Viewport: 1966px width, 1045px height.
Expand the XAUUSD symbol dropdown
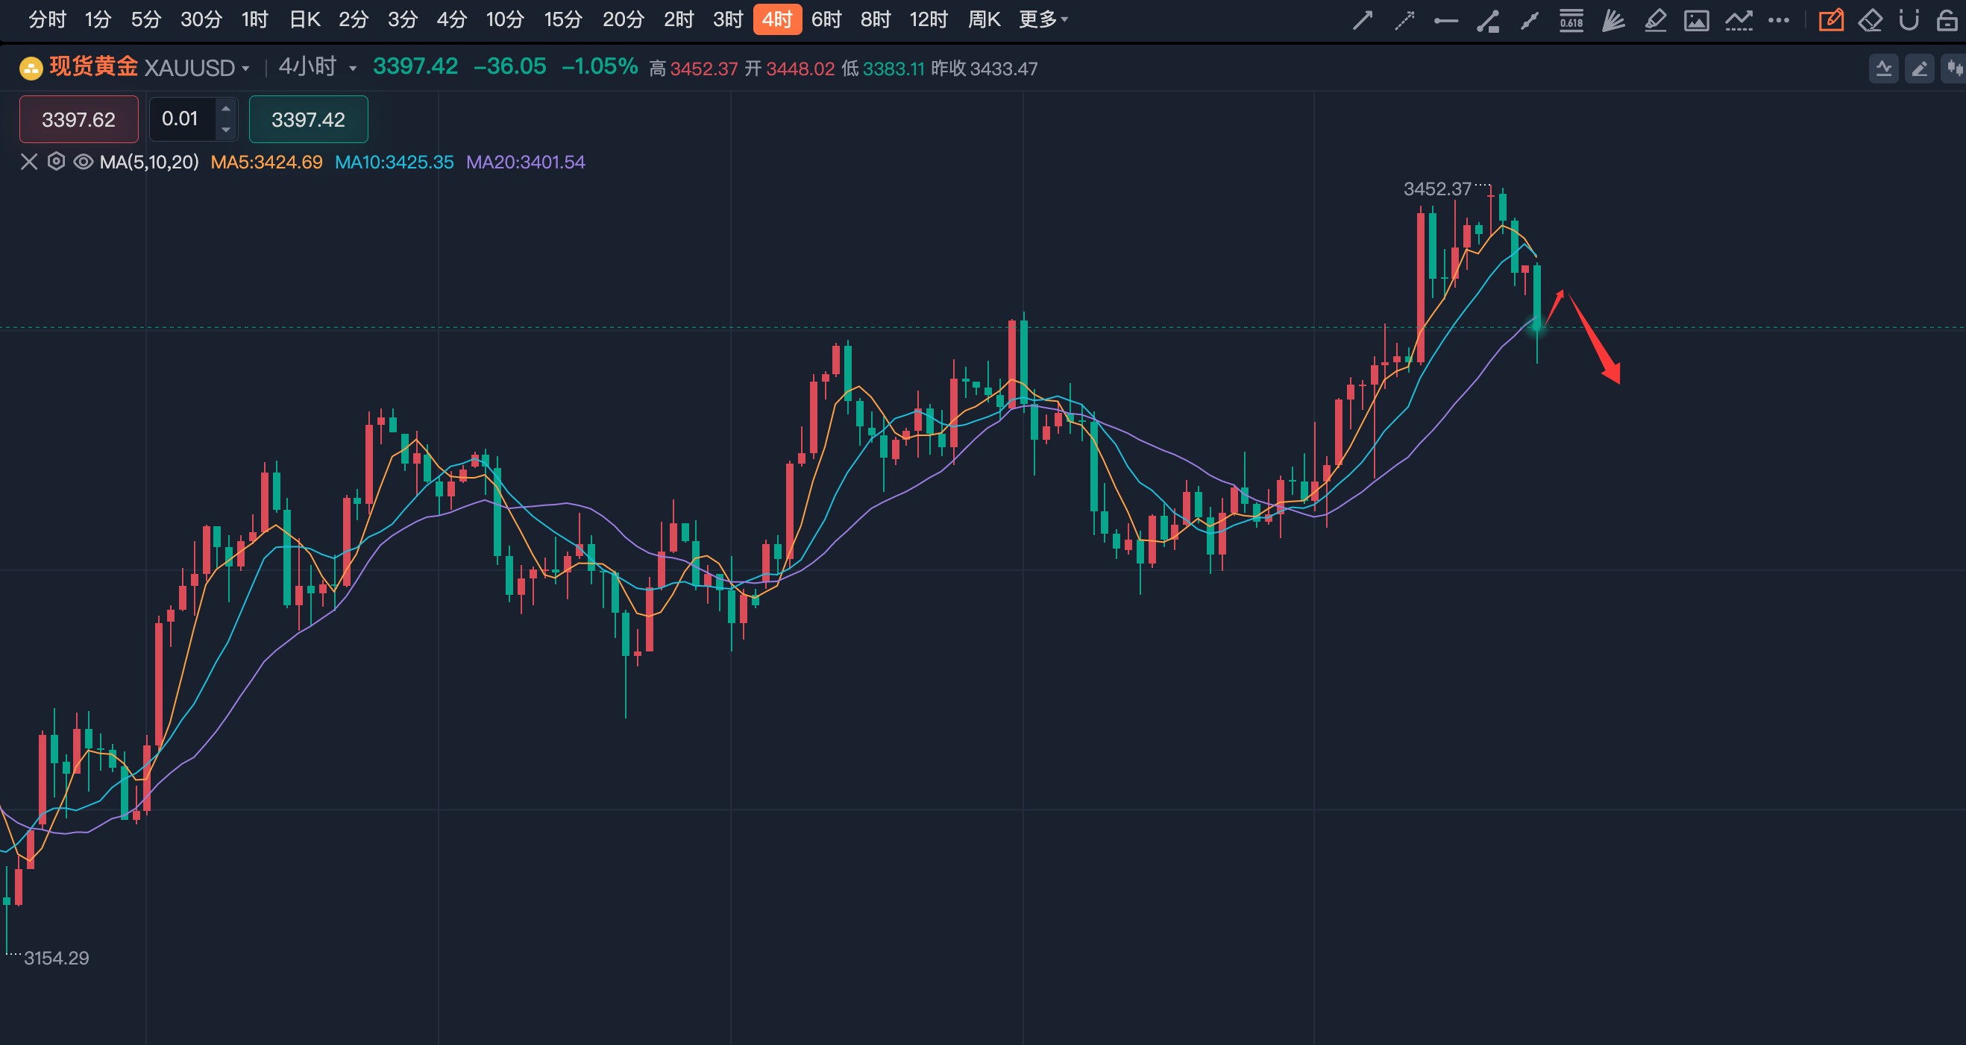(x=245, y=69)
